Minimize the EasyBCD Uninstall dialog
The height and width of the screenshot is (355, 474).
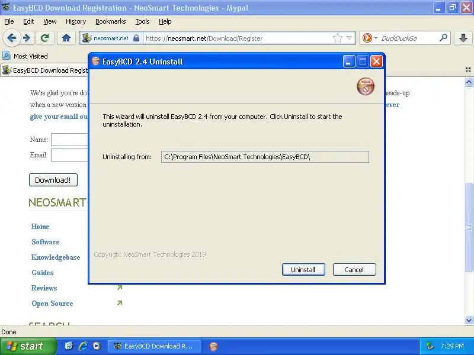tap(349, 62)
